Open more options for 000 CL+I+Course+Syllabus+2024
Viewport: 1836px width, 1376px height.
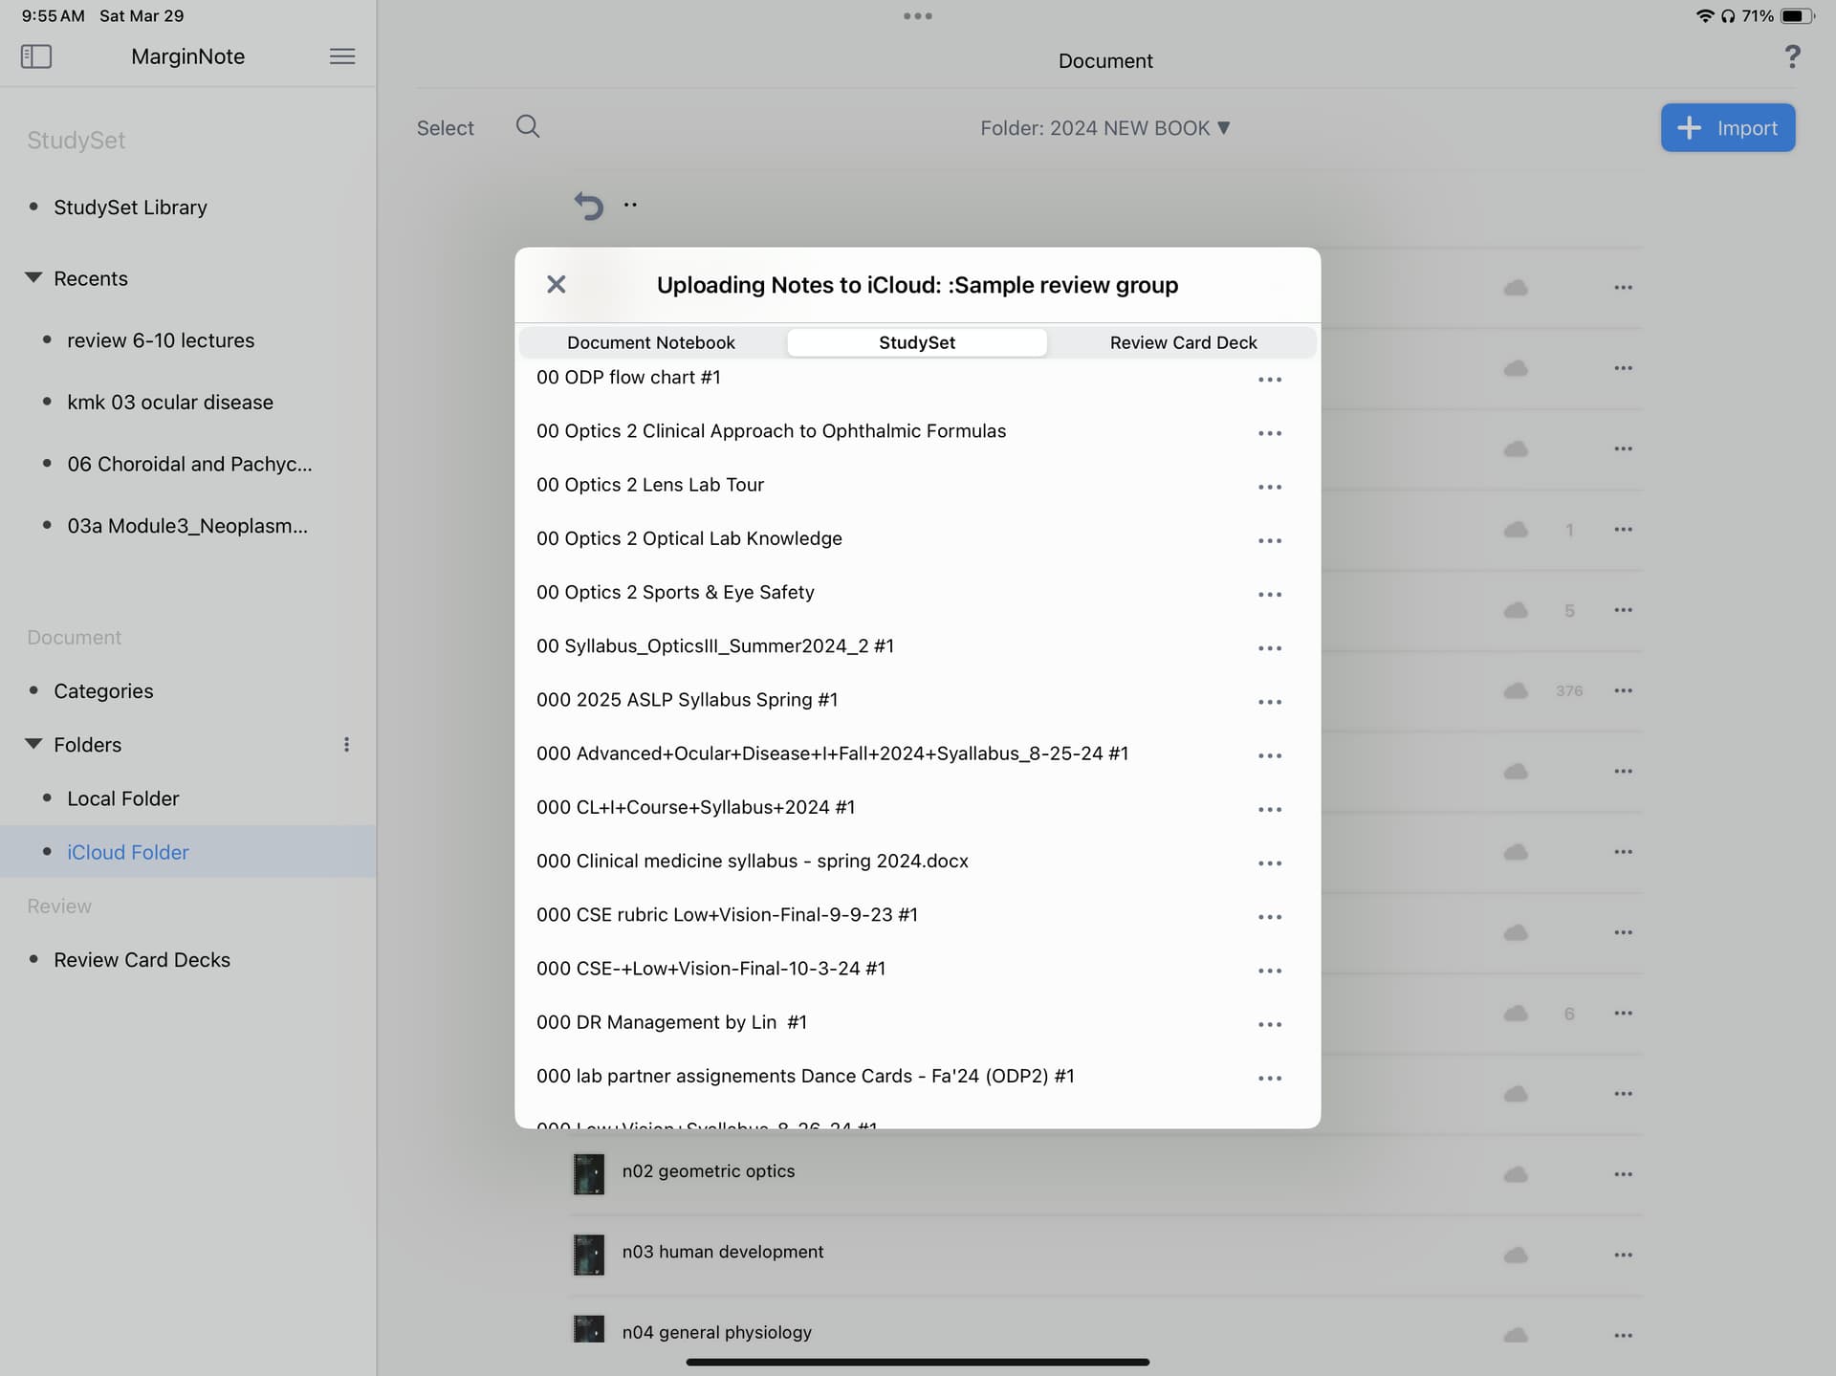(1270, 809)
